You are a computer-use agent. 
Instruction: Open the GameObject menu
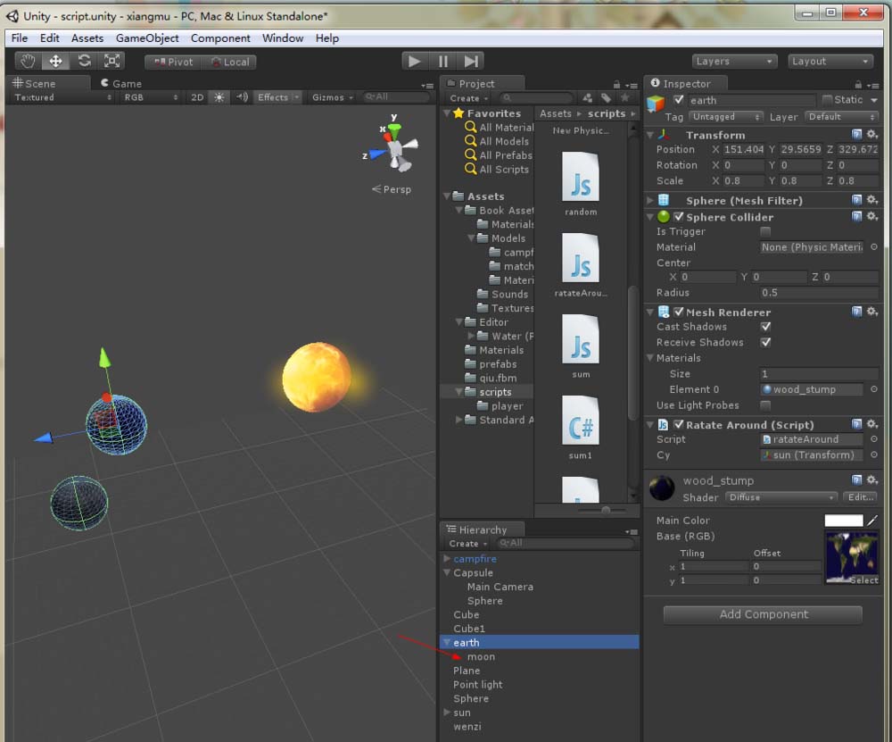click(147, 38)
